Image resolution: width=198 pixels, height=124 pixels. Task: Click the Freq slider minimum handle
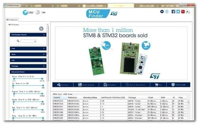click(13, 118)
